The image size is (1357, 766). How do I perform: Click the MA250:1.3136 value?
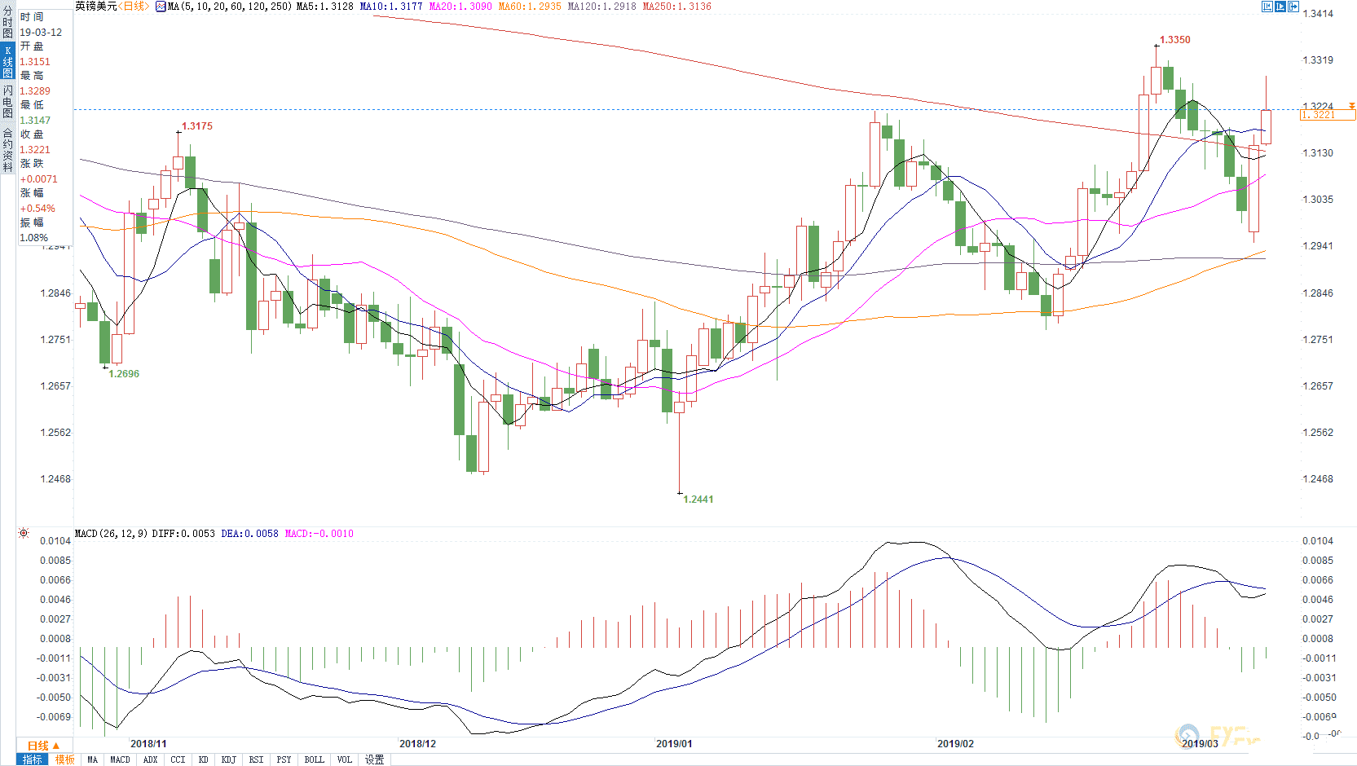point(676,7)
